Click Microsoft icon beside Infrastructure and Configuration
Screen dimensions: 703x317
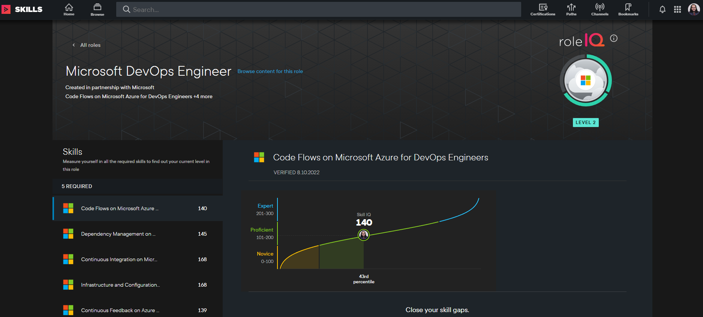pos(68,285)
